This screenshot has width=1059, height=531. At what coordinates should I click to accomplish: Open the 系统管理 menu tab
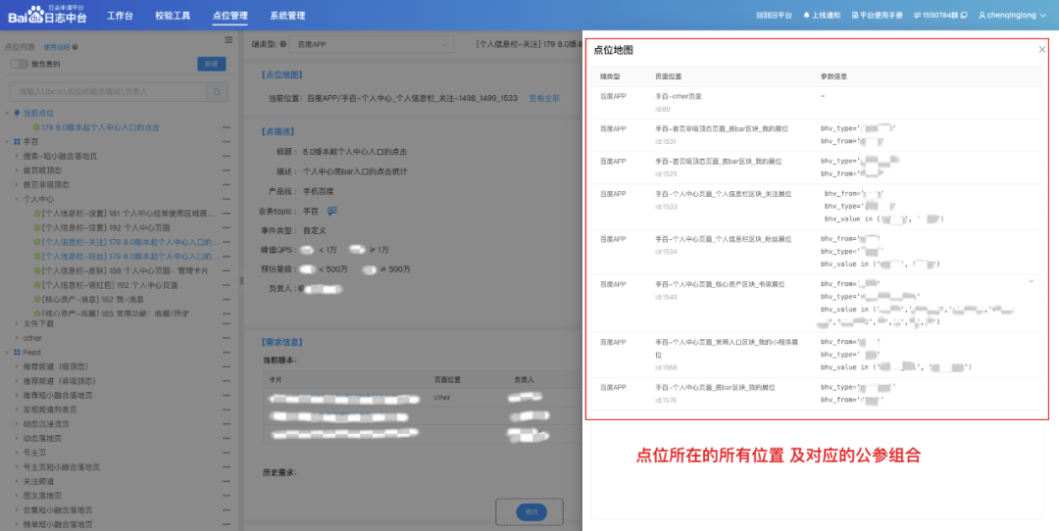[287, 16]
